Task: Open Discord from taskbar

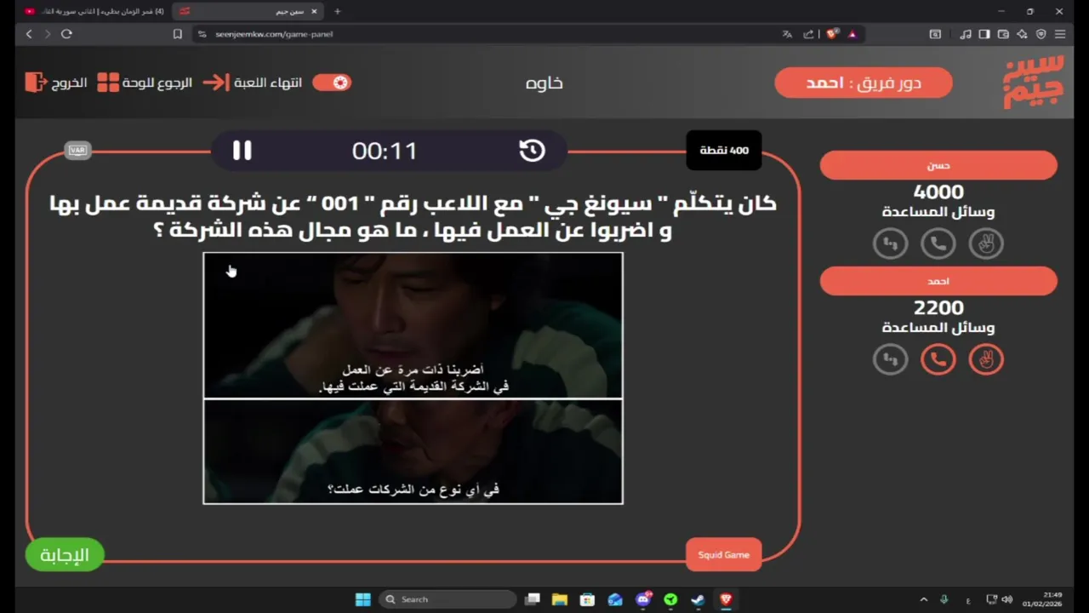Action: click(643, 599)
